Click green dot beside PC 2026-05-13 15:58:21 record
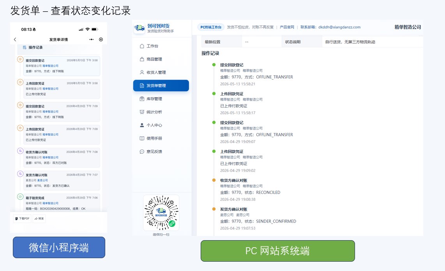This screenshot has width=445, height=271. tap(214, 65)
